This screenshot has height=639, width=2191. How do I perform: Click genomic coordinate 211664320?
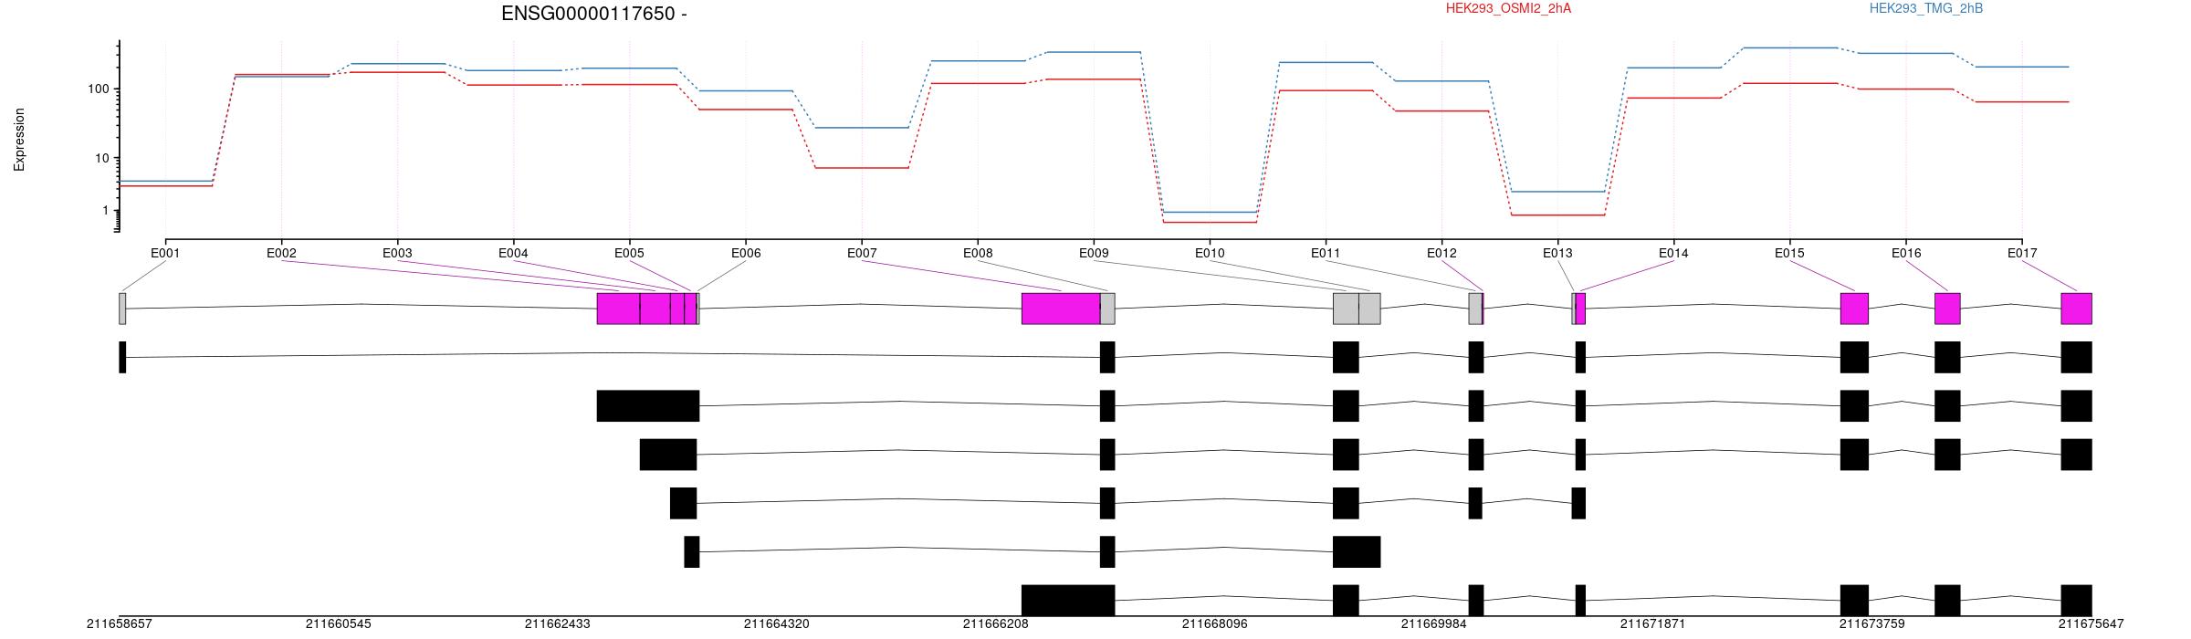777,624
